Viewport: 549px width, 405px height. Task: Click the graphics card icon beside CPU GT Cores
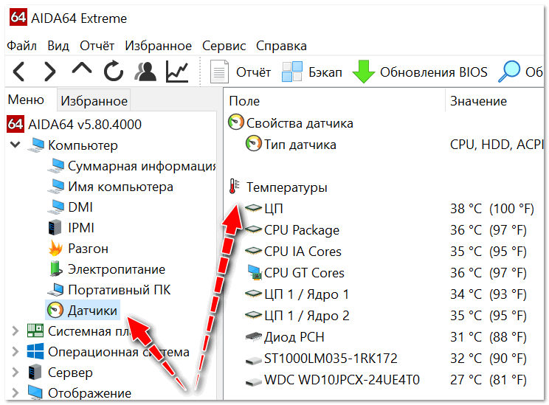point(254,273)
